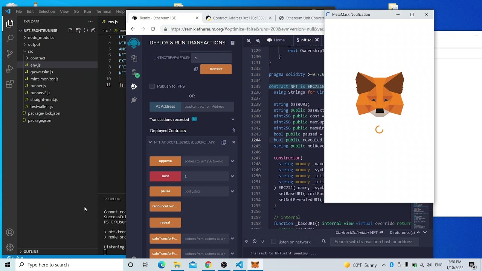
Task: Open the VS Code Search view
Action: click(x=10, y=38)
